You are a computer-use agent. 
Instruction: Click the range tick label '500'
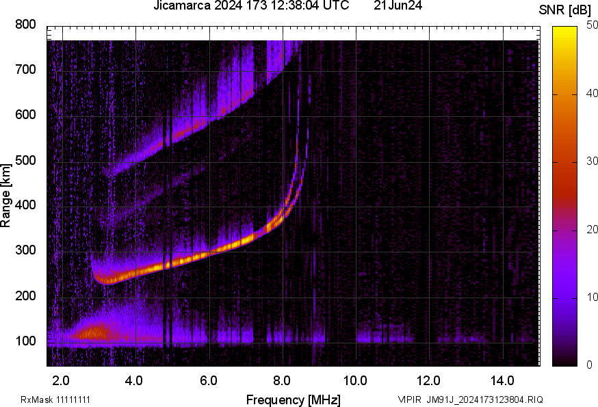(25, 160)
